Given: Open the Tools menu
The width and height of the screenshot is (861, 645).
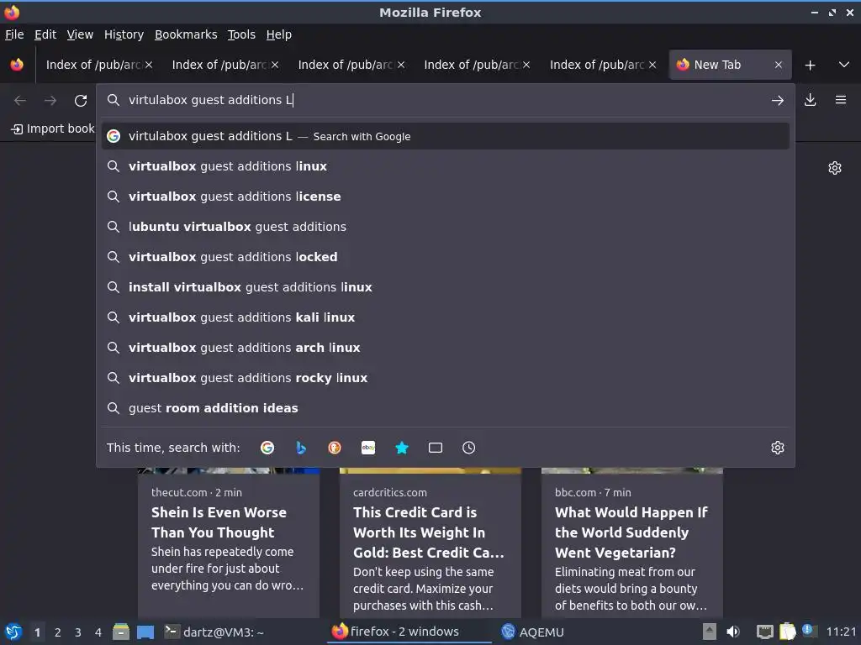Looking at the screenshot, I should [241, 34].
